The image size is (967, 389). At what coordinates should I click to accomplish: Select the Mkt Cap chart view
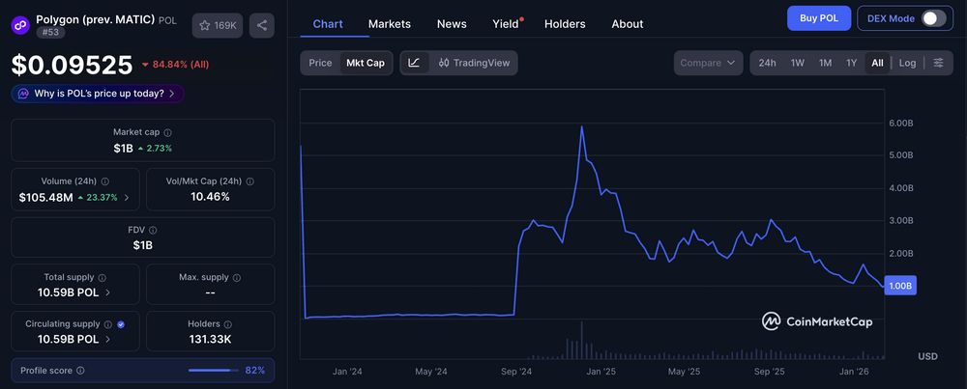pyautogui.click(x=366, y=63)
